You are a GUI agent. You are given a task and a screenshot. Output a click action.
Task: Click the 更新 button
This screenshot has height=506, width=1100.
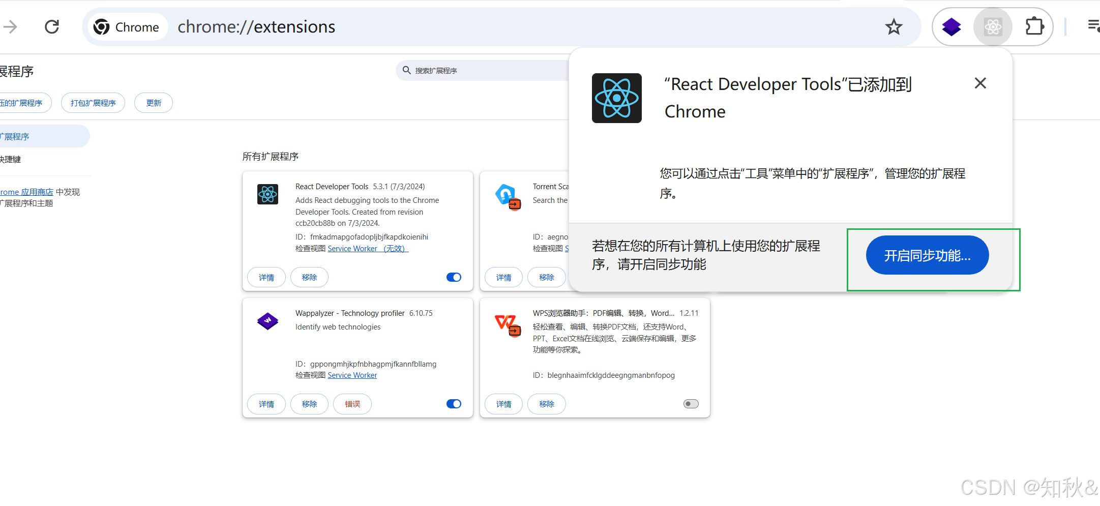(x=154, y=103)
